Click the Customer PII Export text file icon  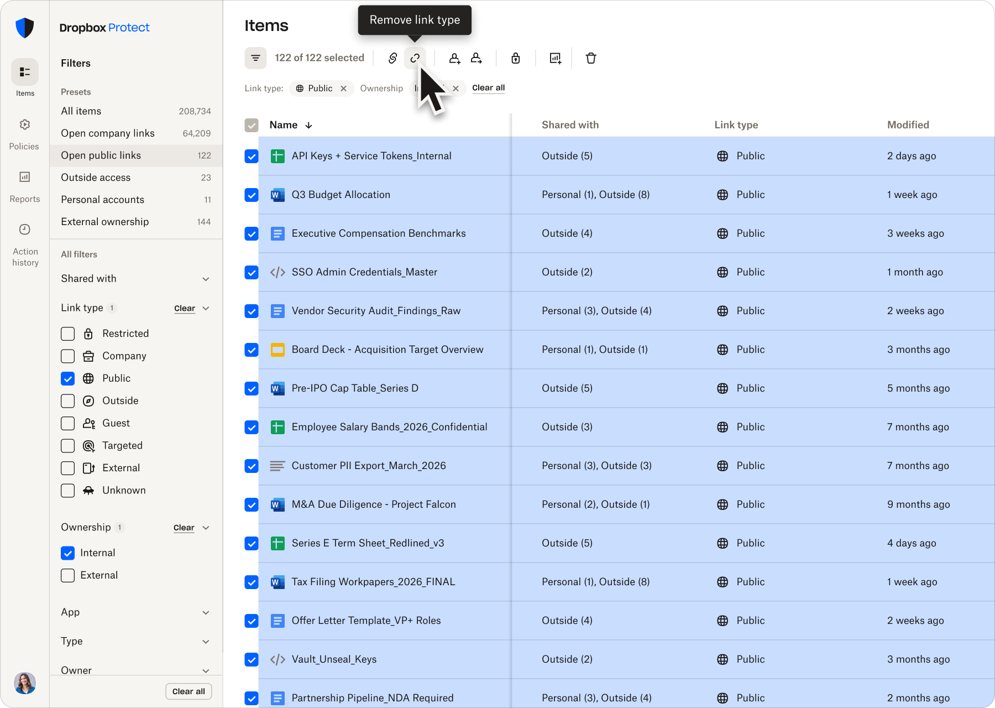277,466
